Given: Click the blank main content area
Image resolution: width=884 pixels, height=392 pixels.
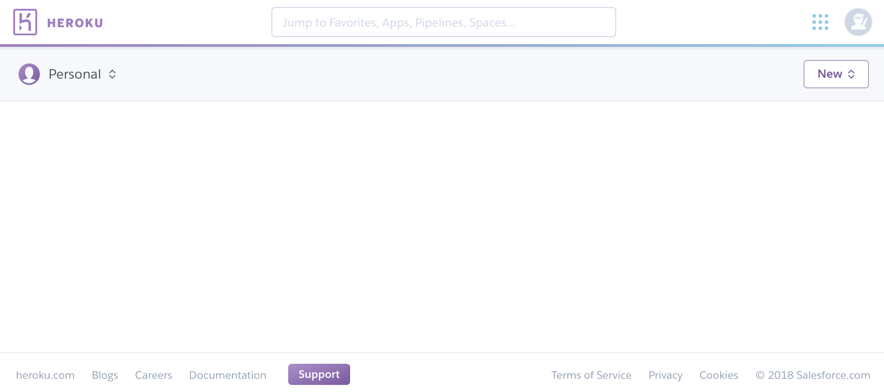Looking at the screenshot, I should (442, 226).
